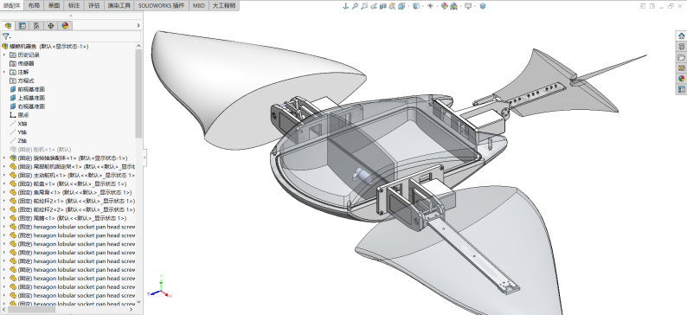Switch to the 草图 ribbon tab

(x=54, y=6)
